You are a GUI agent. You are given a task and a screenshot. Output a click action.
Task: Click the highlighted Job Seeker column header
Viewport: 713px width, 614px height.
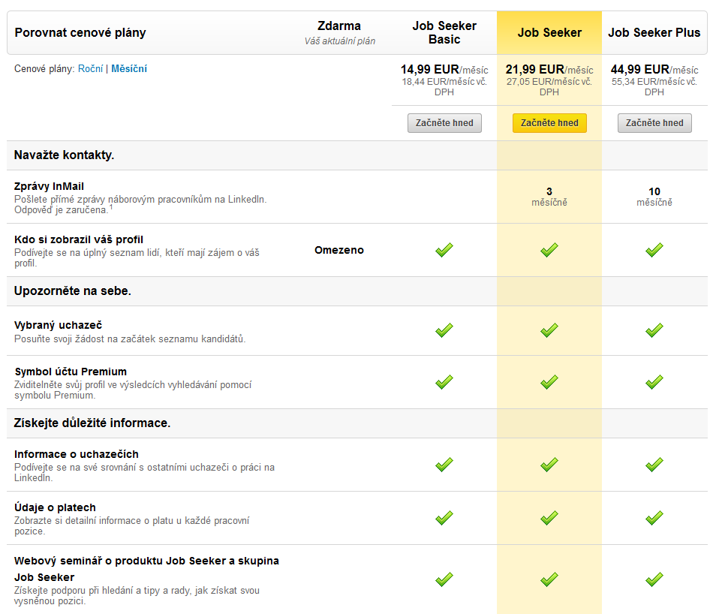549,33
